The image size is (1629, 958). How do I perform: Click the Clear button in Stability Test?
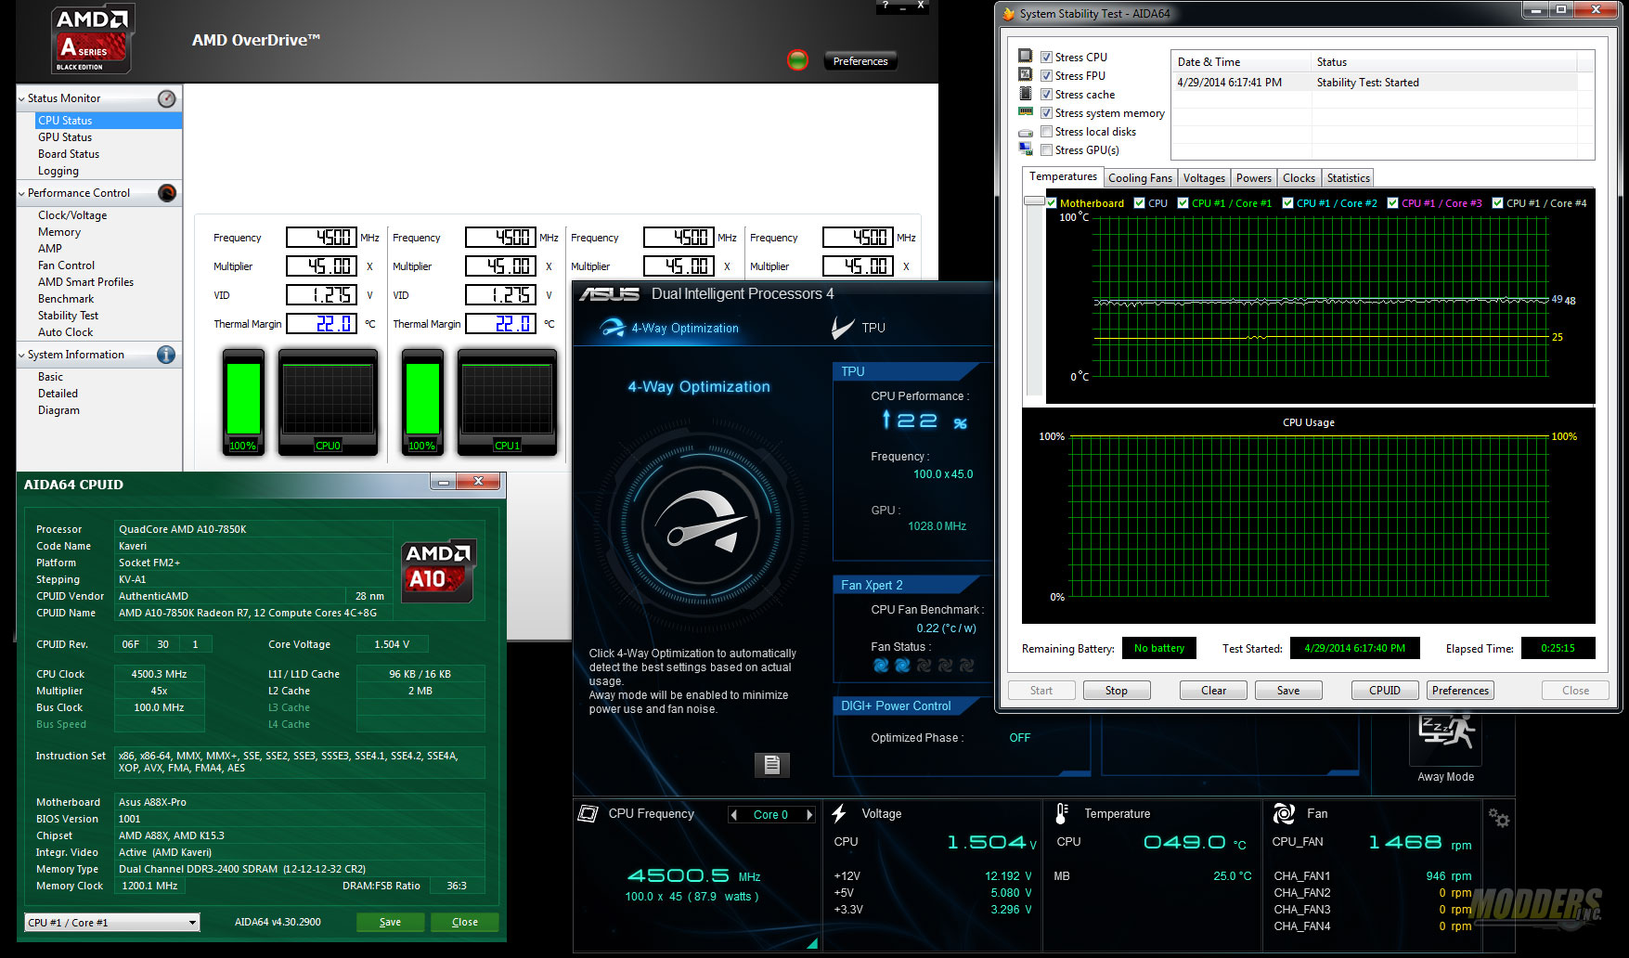tap(1213, 691)
